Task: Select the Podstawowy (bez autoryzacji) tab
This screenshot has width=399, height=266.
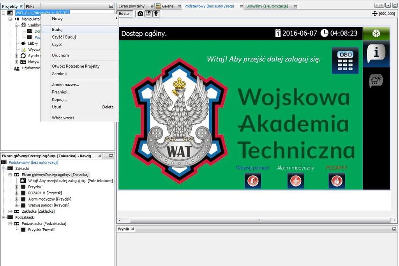Action: click(209, 6)
